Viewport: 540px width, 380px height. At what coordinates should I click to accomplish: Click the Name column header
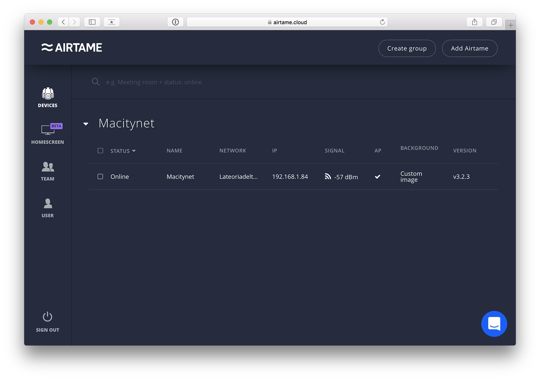(174, 151)
